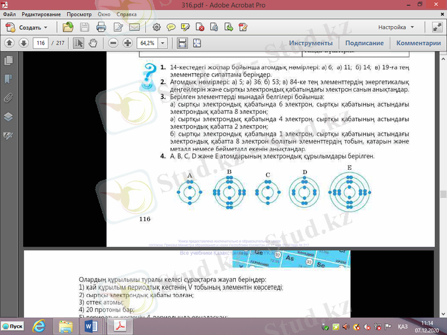447x335 pixels.
Task: Click the sticky note comment icon
Action: click(171, 27)
